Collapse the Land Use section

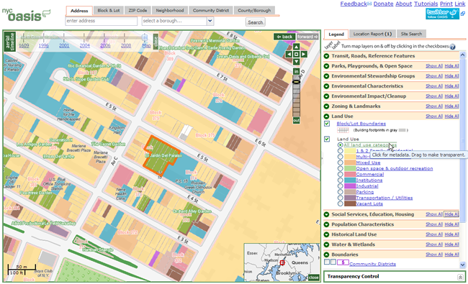[x=327, y=116]
